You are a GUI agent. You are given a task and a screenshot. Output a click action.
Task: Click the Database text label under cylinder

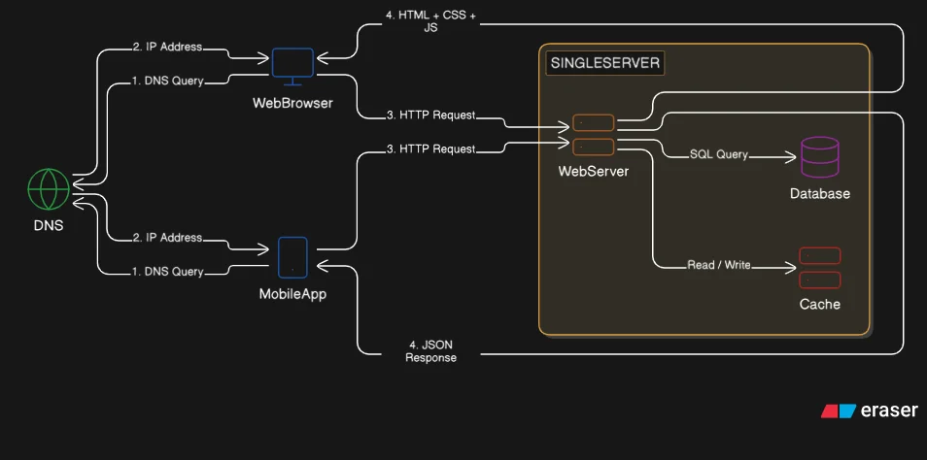[x=819, y=194]
